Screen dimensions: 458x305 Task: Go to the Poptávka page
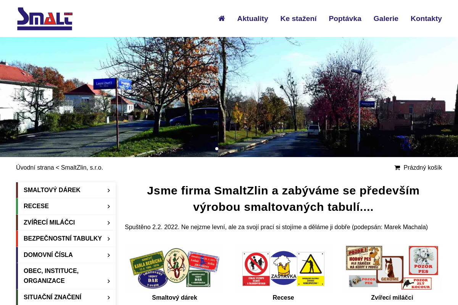[x=345, y=18]
